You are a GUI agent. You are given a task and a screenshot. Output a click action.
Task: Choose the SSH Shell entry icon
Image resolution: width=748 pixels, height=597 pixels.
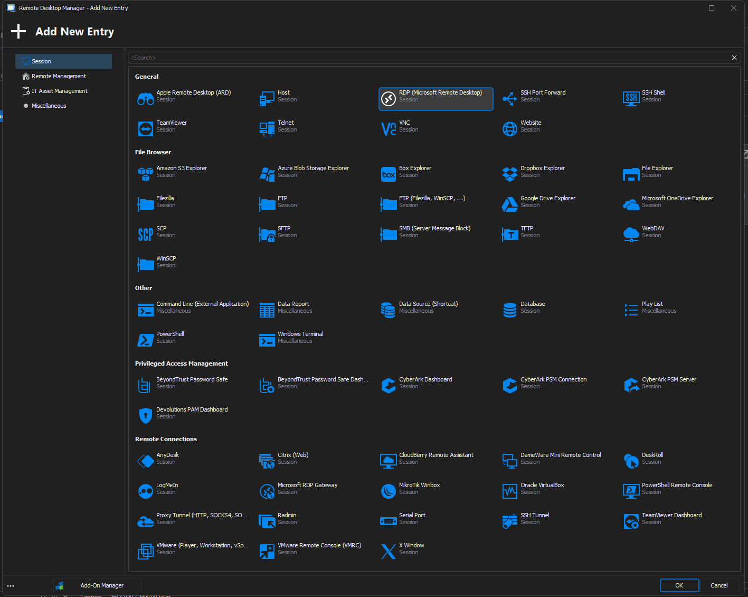pos(631,99)
